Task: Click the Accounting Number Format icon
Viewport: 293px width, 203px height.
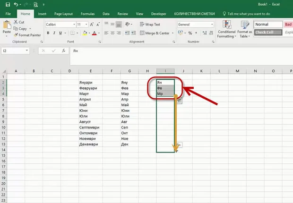Action: (181, 33)
